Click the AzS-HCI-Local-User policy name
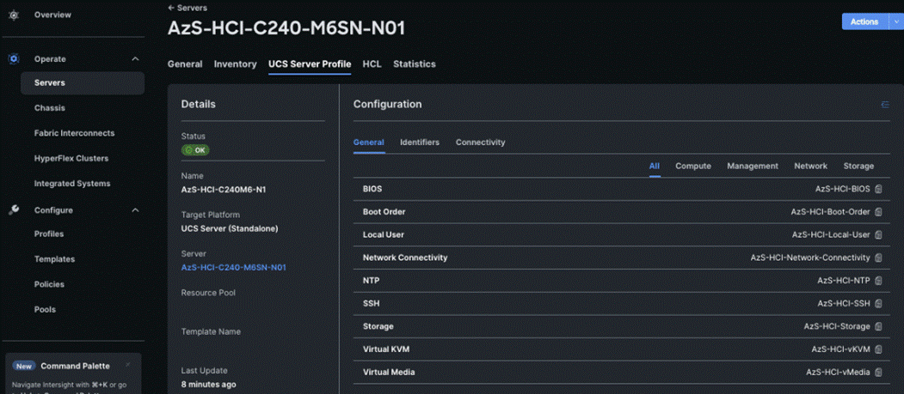This screenshot has height=394, width=904. pyautogui.click(x=831, y=234)
